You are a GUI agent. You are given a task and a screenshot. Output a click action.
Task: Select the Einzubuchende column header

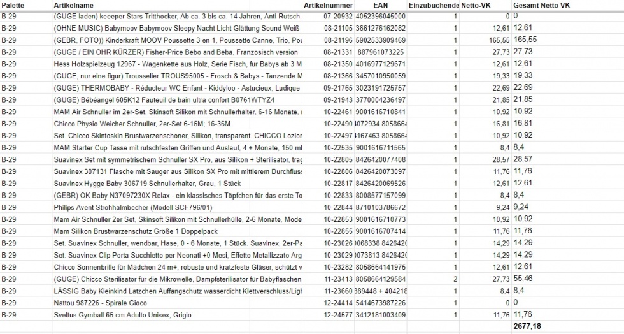(x=434, y=5)
